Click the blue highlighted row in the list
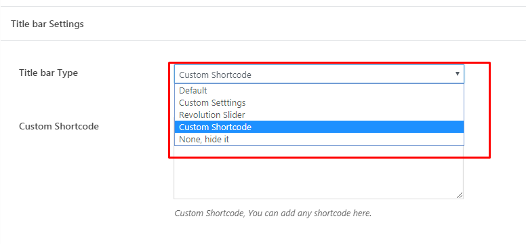 [319, 127]
